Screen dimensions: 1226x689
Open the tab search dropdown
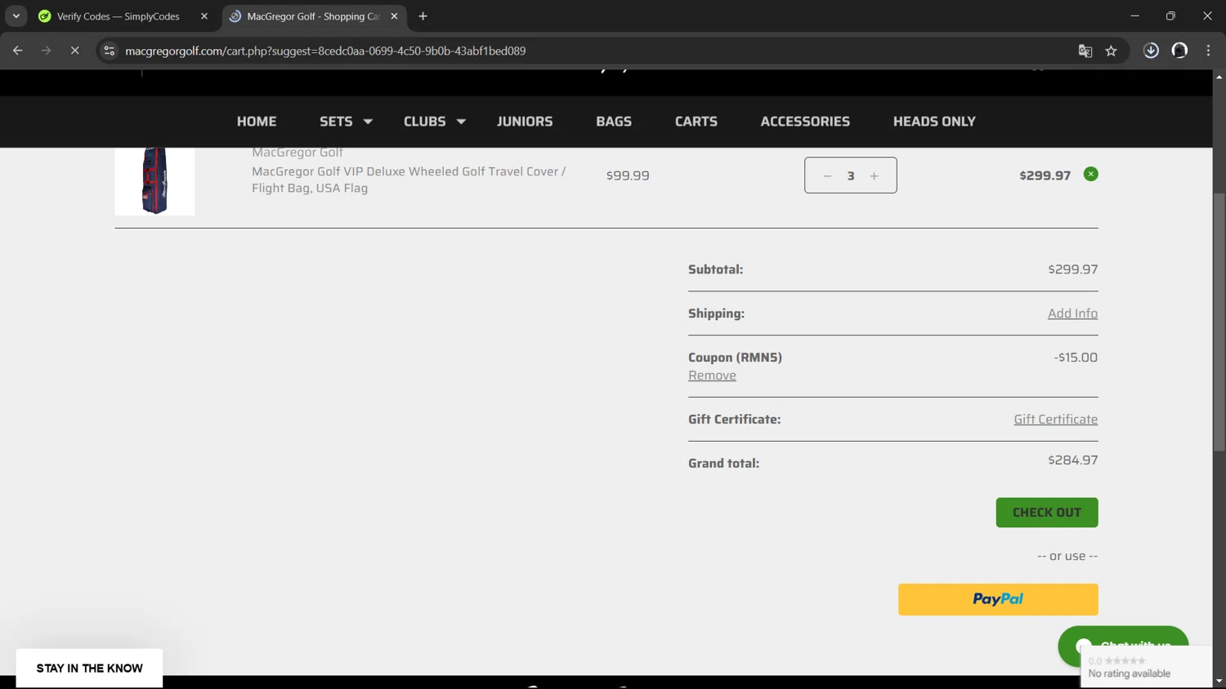(x=16, y=16)
